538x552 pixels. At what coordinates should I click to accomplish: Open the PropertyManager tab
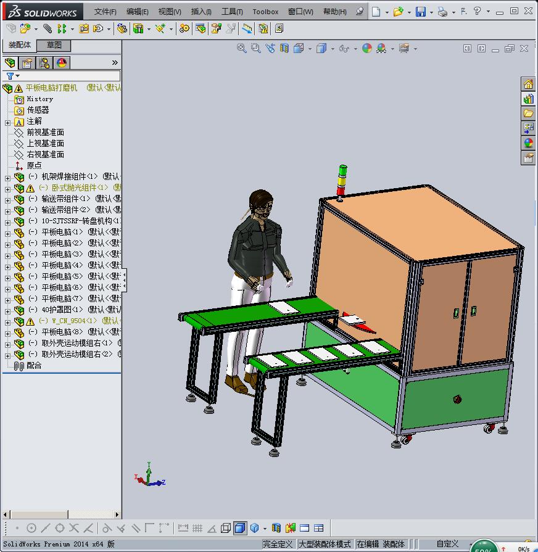(x=28, y=63)
